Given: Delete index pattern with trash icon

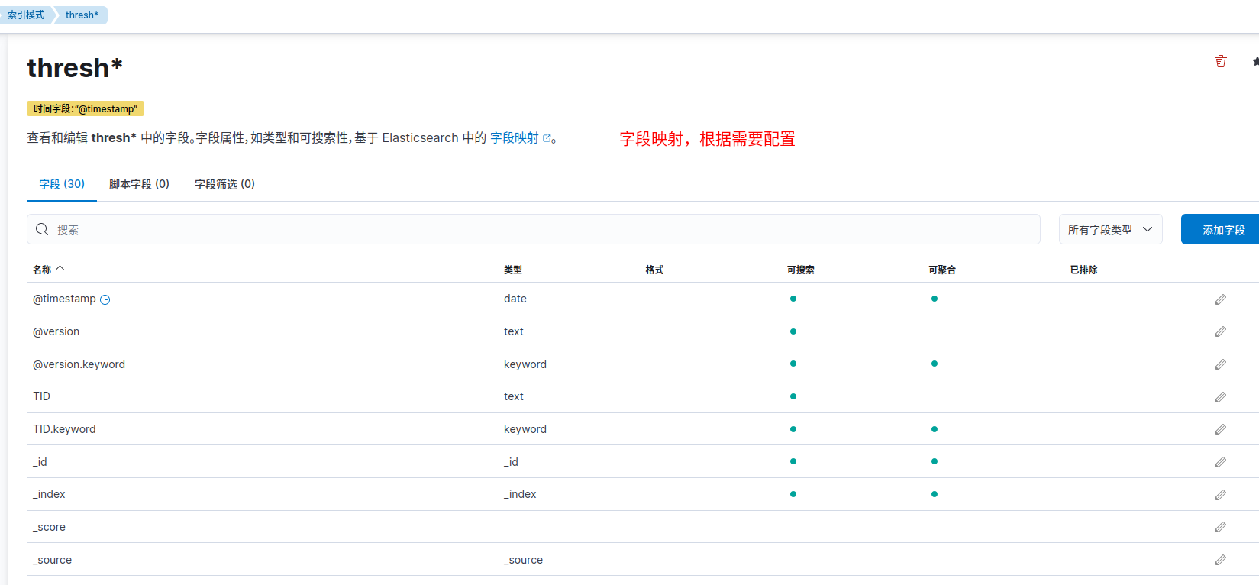Looking at the screenshot, I should point(1221,61).
